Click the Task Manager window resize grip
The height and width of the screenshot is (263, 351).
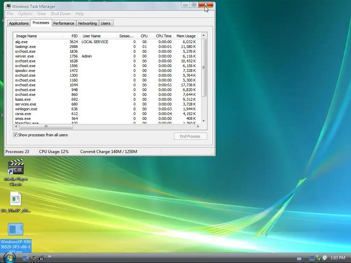tap(213, 153)
